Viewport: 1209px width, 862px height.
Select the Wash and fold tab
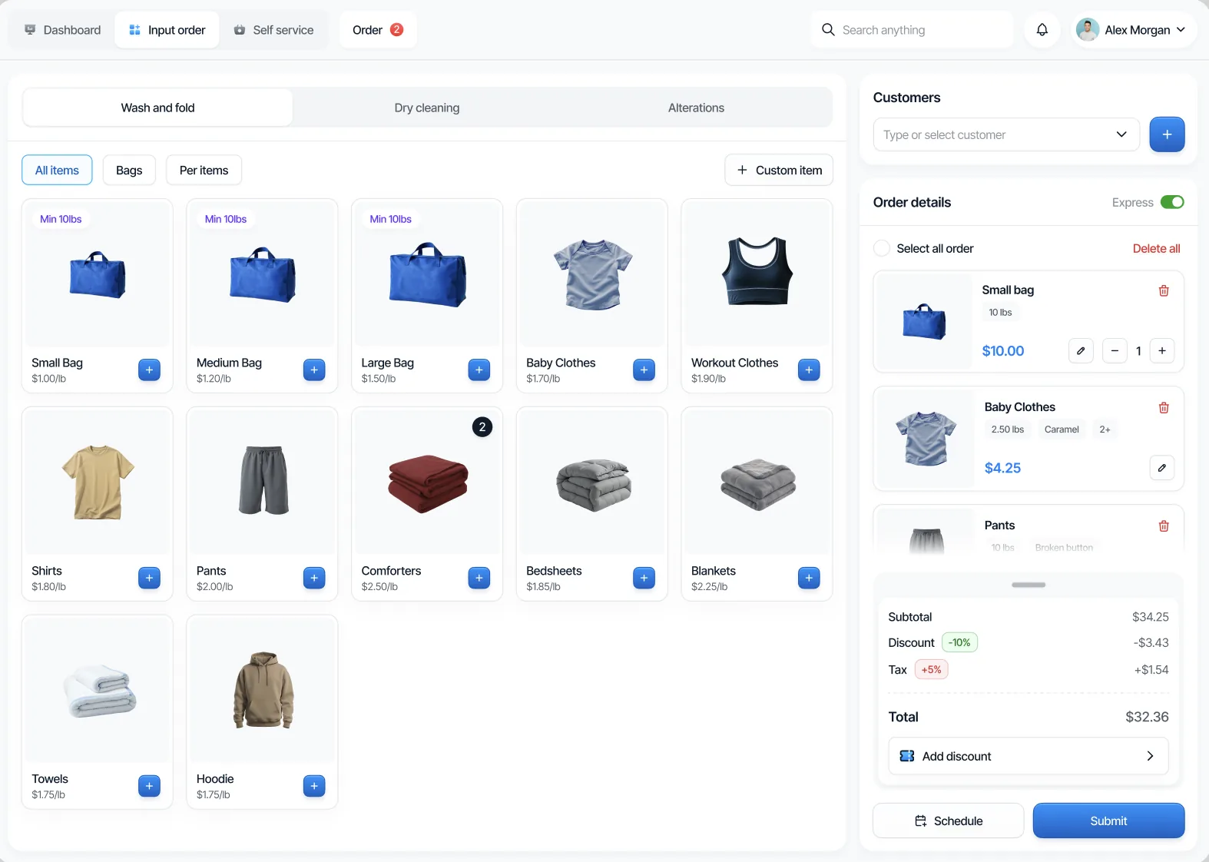pyautogui.click(x=157, y=108)
